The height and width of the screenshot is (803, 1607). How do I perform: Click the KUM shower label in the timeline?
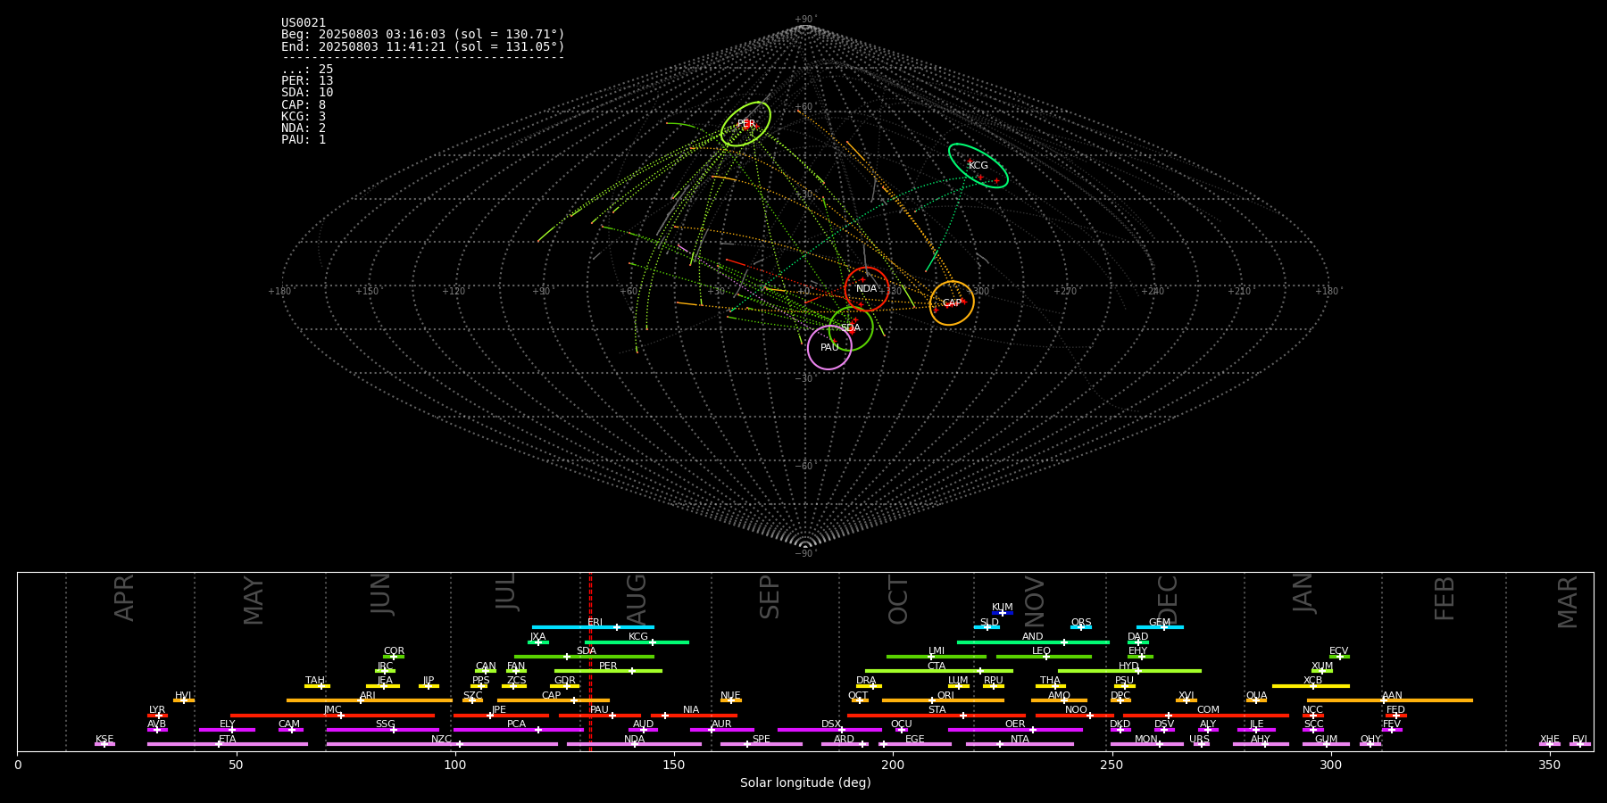pos(1003,608)
